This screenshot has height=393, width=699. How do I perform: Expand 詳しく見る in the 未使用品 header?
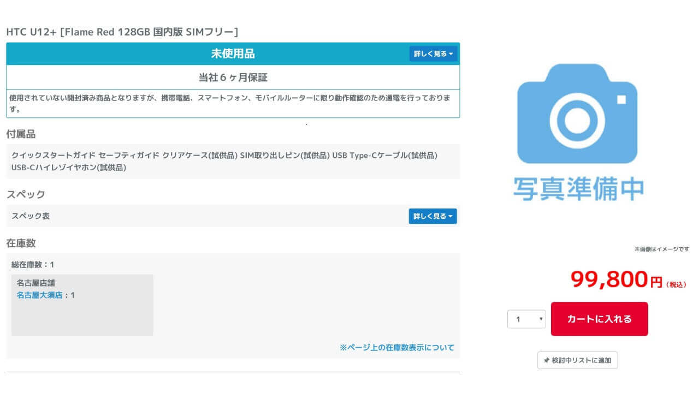pyautogui.click(x=434, y=53)
